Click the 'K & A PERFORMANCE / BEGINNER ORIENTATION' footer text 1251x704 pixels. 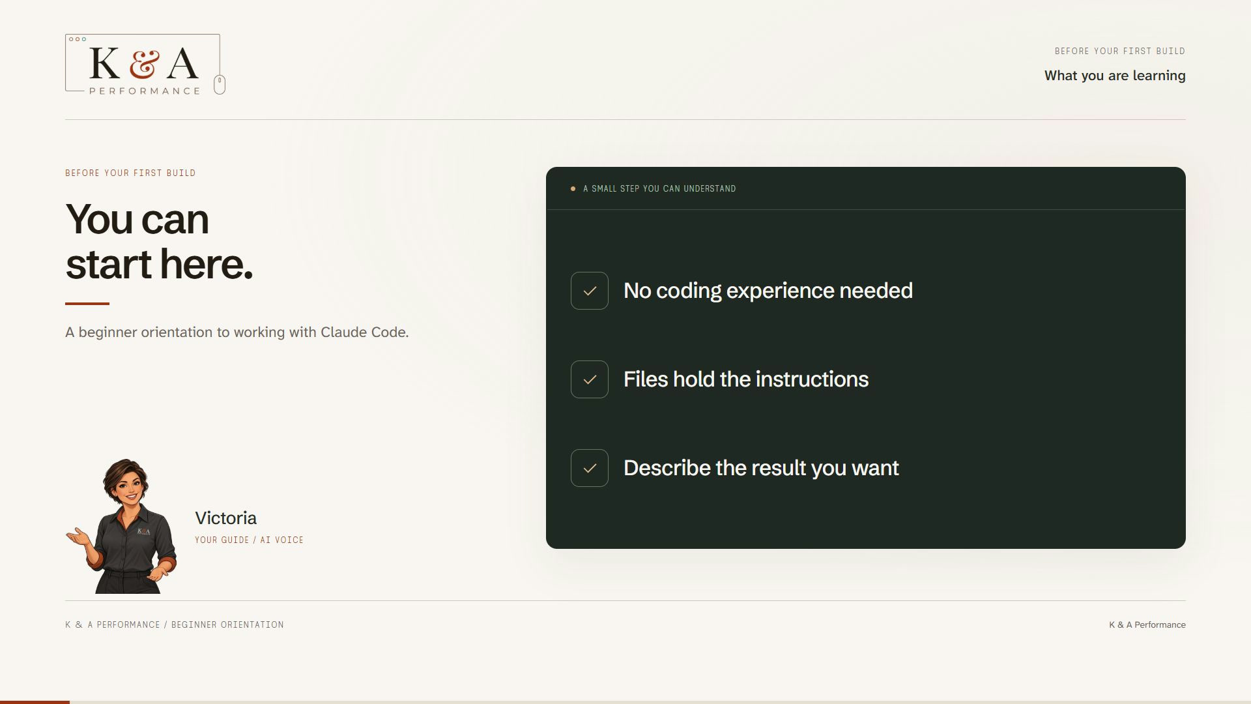(x=175, y=624)
